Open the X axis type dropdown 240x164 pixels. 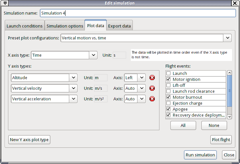pos(93,55)
